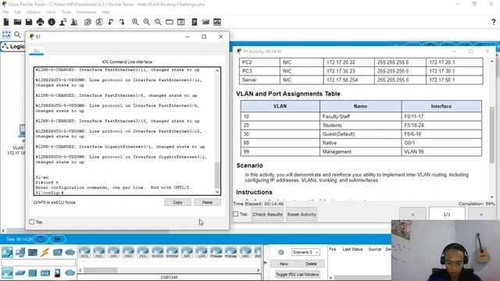The image size is (500, 281).
Task: Choose the 1240 router device
Action: [202, 251]
